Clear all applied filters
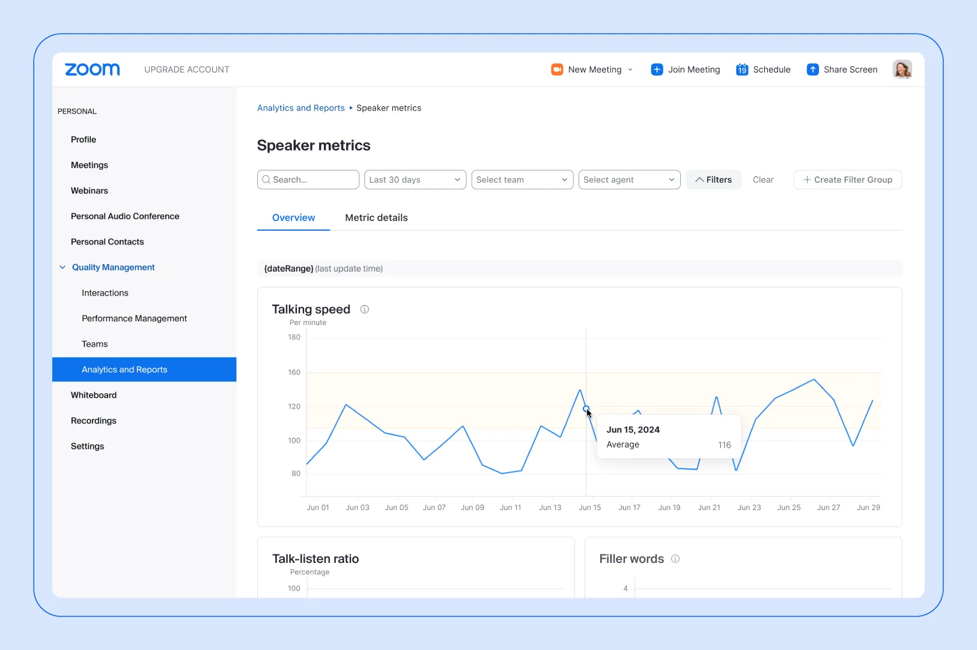 763,180
